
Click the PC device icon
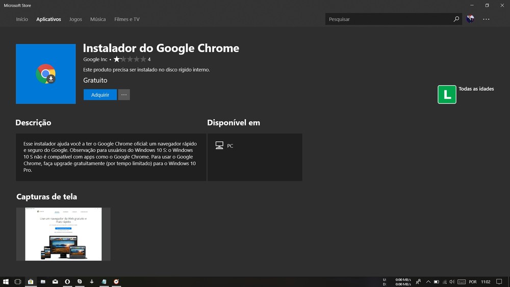coord(219,145)
